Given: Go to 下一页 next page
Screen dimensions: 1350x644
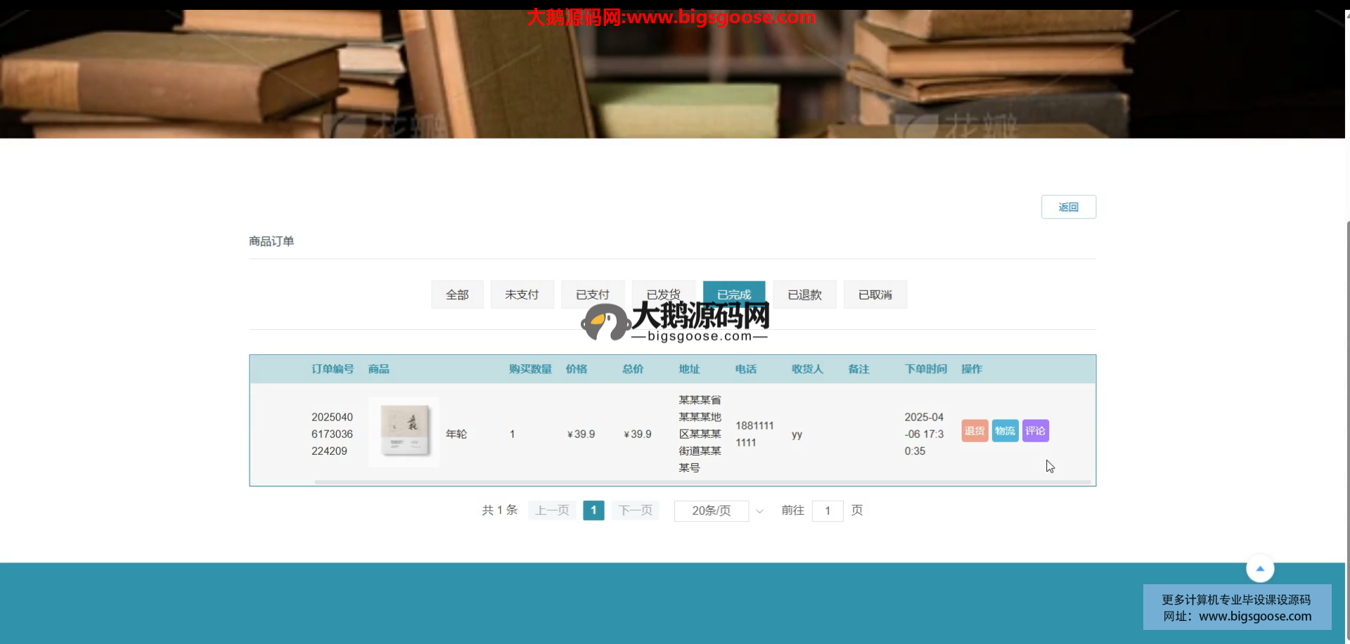Looking at the screenshot, I should 636,510.
